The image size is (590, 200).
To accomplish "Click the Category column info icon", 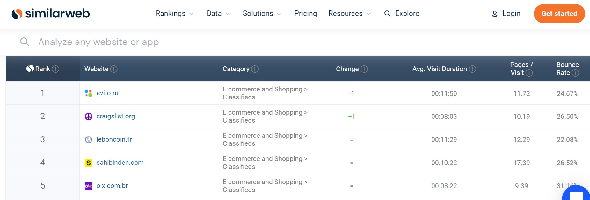I will [255, 69].
